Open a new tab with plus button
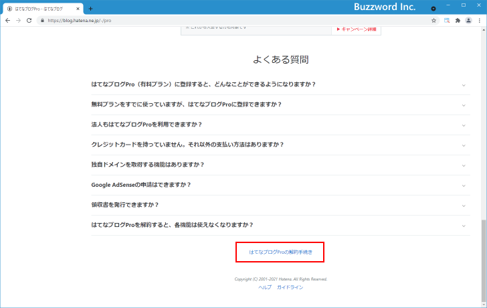487x308 pixels. [x=90, y=9]
